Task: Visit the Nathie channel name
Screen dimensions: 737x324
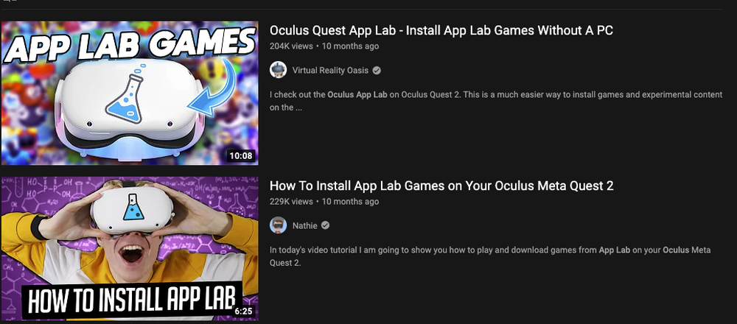Action: click(304, 226)
